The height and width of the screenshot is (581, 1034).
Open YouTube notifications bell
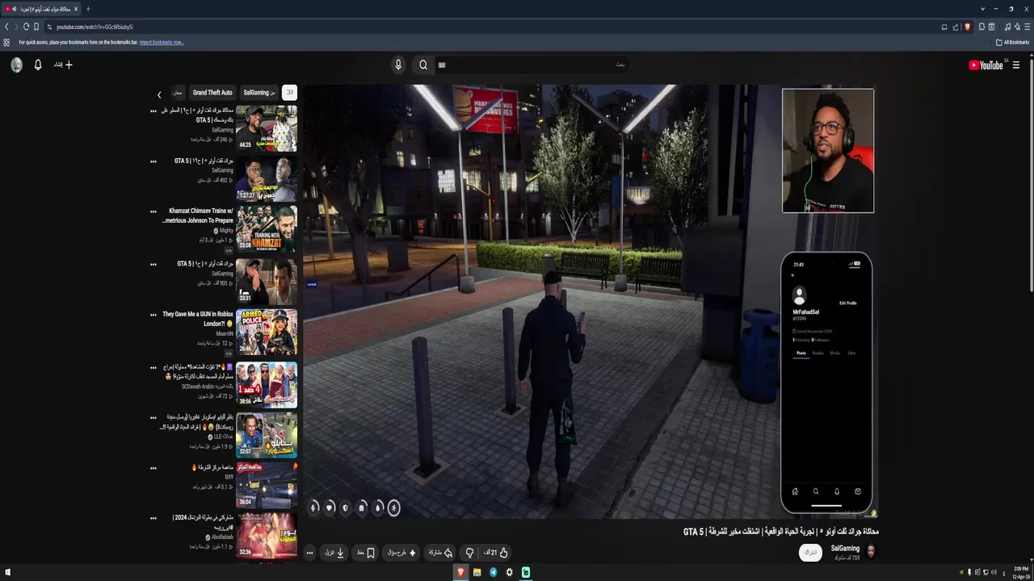(38, 65)
